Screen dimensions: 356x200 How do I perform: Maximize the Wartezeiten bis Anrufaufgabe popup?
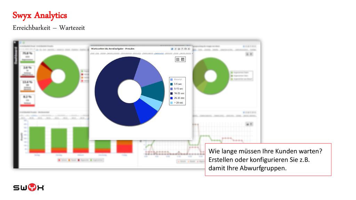point(186,49)
